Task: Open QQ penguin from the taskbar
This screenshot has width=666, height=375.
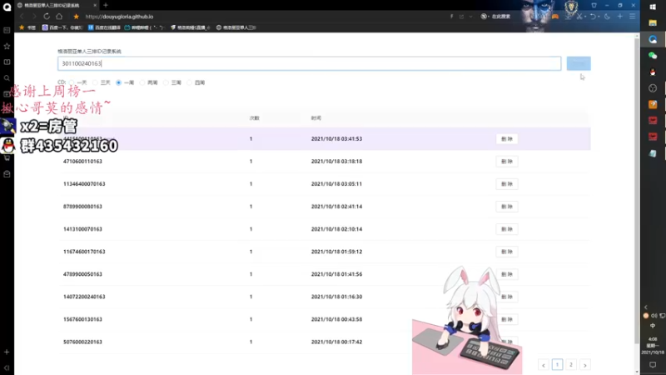Action: pos(653,72)
